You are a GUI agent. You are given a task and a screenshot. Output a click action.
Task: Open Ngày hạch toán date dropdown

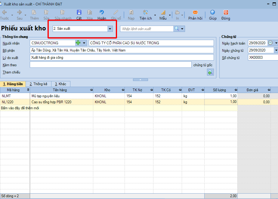pos(276,43)
